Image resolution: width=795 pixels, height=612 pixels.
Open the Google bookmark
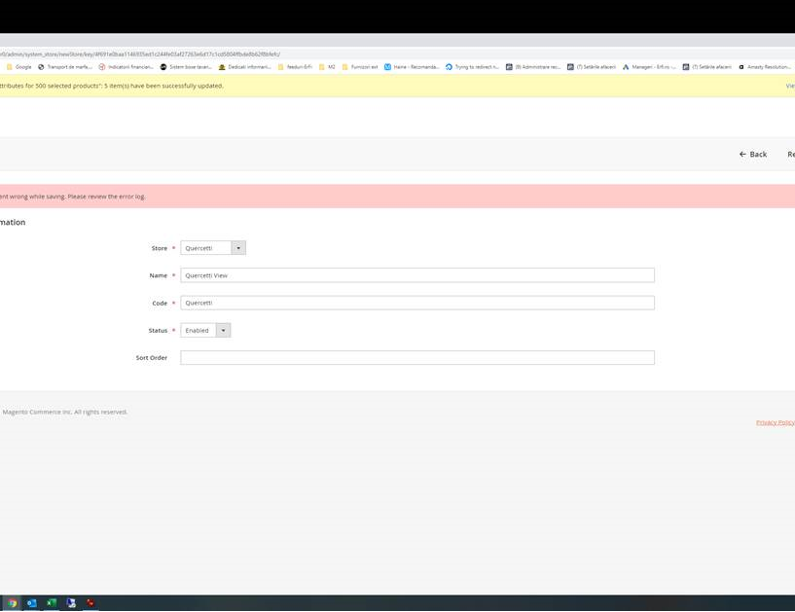coord(19,67)
